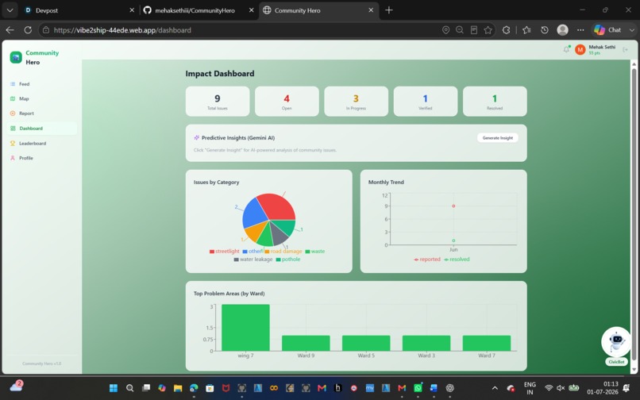Click the address bar URL
Viewport: 640px width, 400px height.
pos(122,30)
